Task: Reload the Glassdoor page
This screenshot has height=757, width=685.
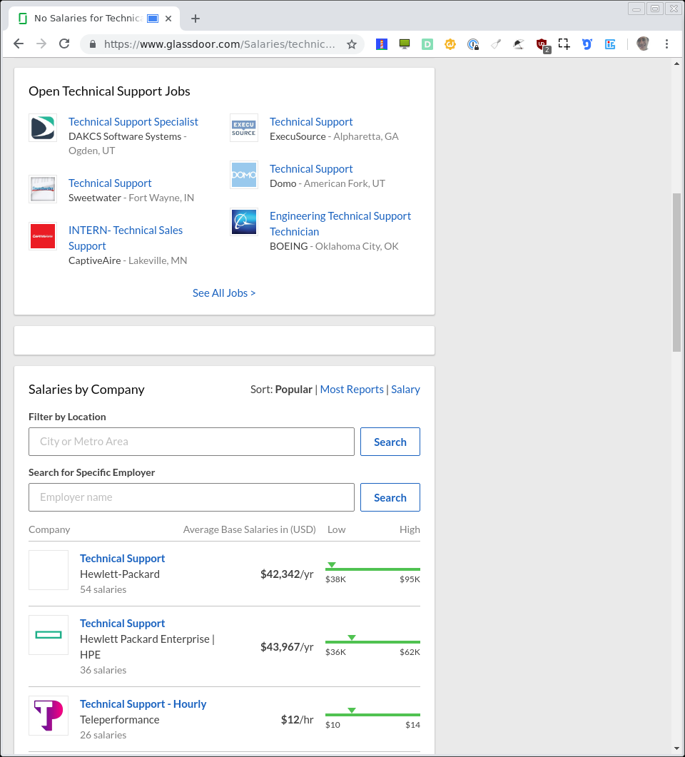Action: tap(64, 44)
